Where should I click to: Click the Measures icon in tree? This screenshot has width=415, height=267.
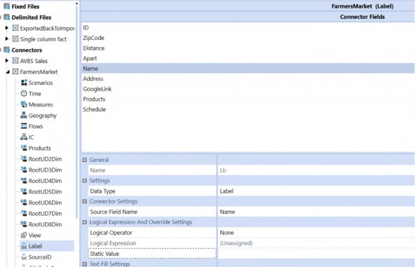click(24, 104)
